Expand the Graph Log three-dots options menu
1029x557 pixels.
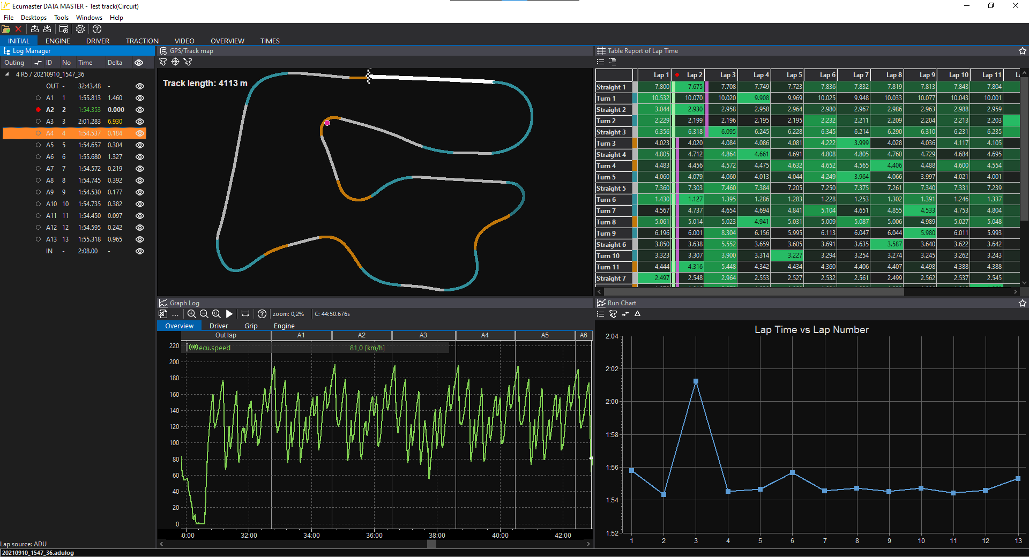pyautogui.click(x=175, y=314)
